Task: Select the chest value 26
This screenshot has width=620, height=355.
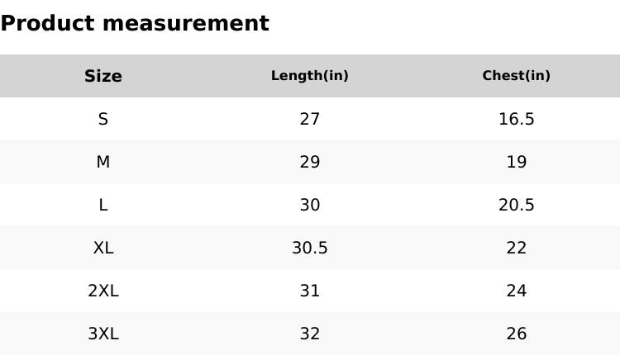Action: point(517,334)
